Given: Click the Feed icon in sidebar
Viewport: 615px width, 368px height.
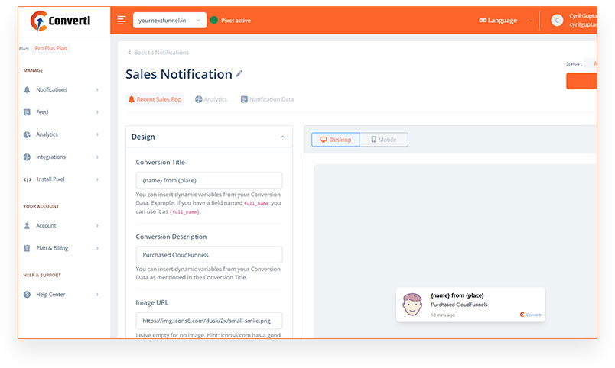Looking at the screenshot, I should (x=27, y=112).
